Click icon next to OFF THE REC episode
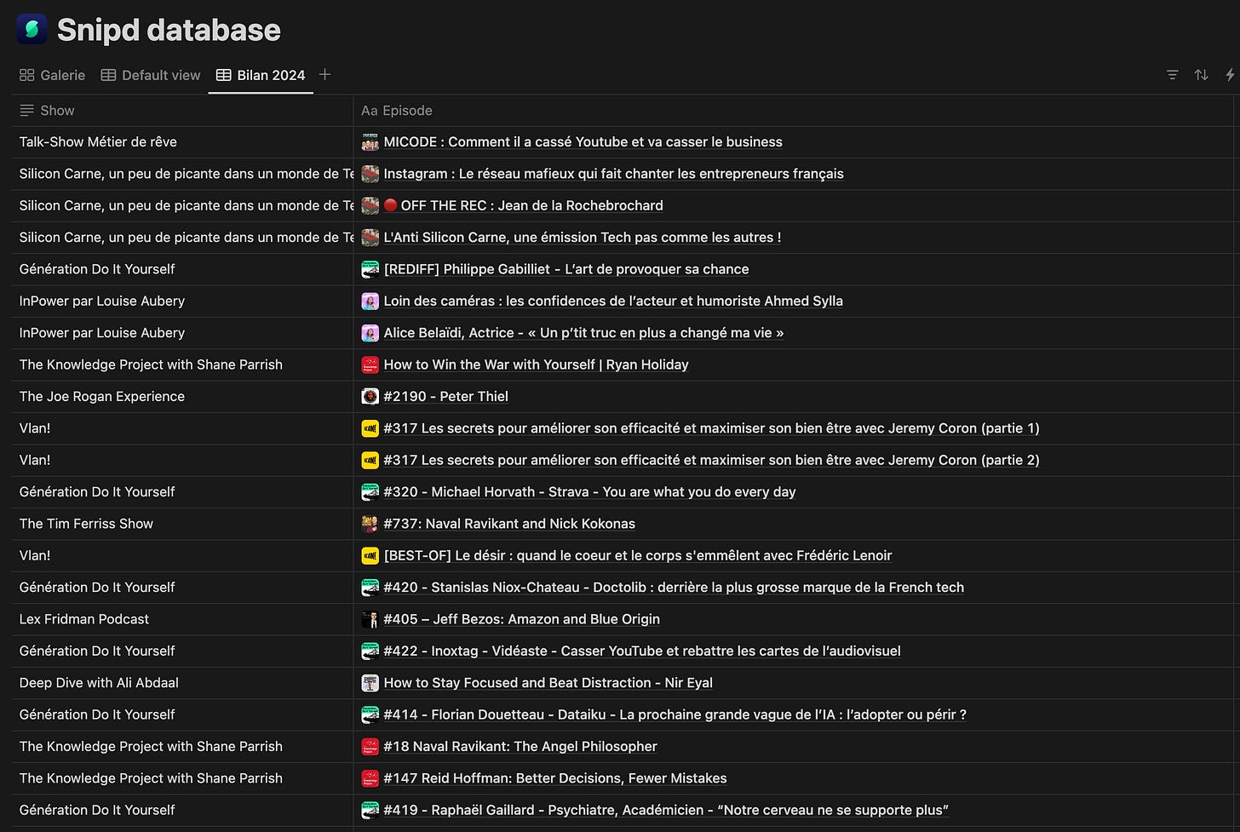Screen dimensions: 1240x832 click(x=370, y=205)
